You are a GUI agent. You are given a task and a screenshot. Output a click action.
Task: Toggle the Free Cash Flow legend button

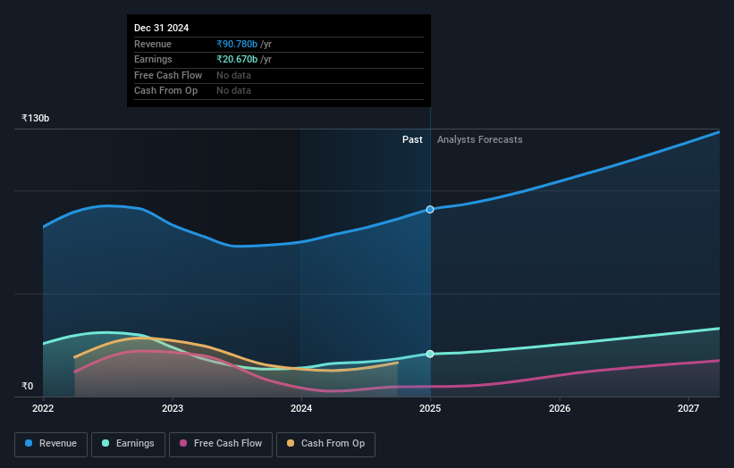click(221, 444)
